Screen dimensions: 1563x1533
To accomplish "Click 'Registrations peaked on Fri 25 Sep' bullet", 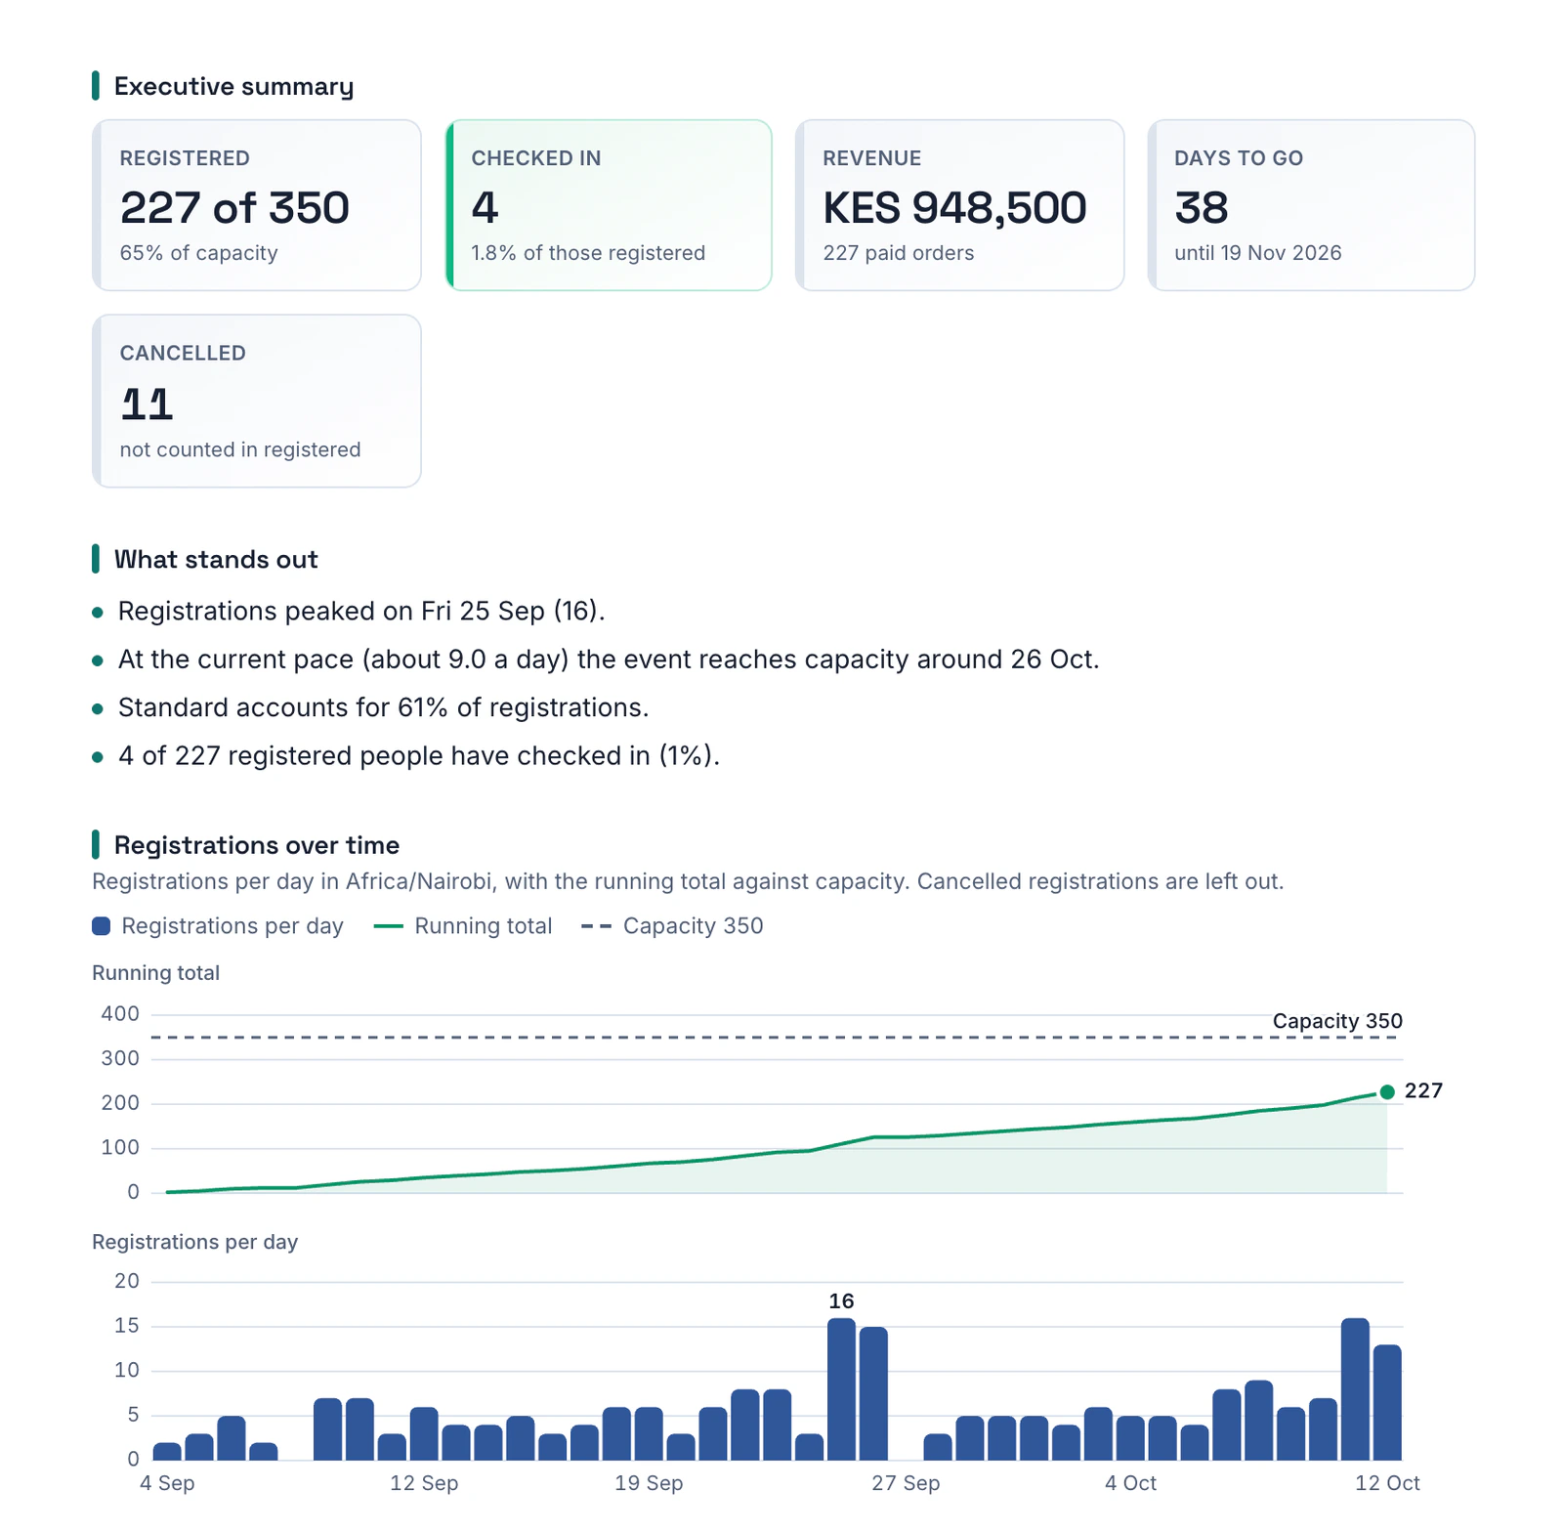I will (361, 612).
